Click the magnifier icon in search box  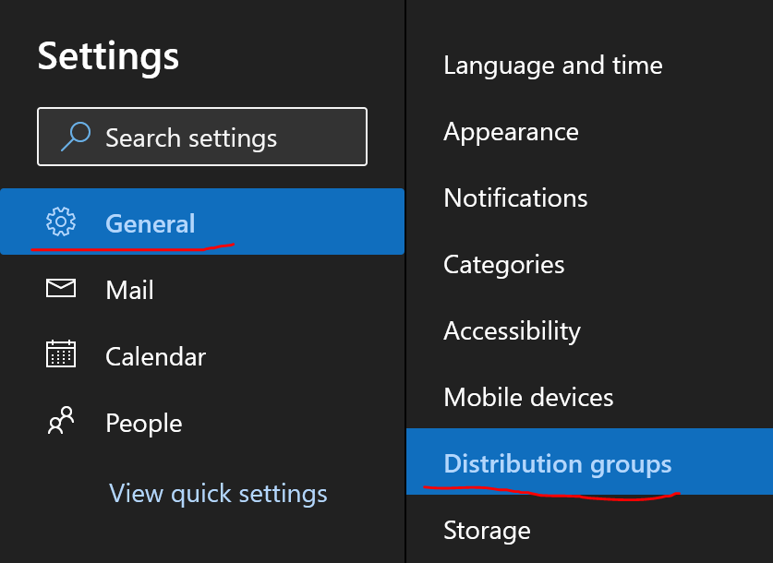(x=74, y=138)
